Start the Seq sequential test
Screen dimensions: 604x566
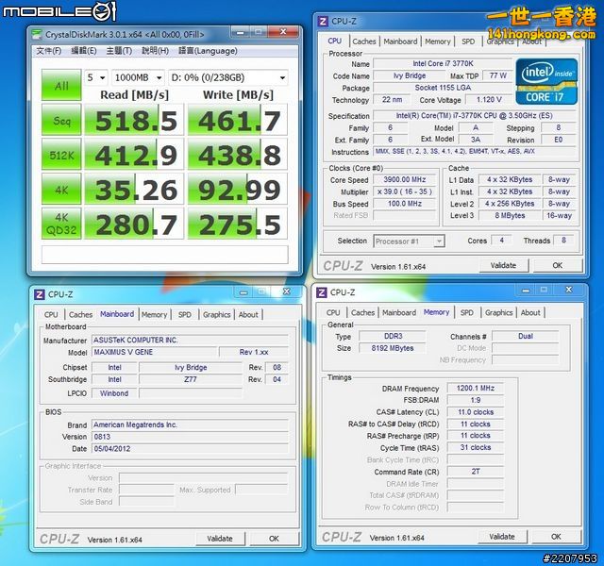61,120
